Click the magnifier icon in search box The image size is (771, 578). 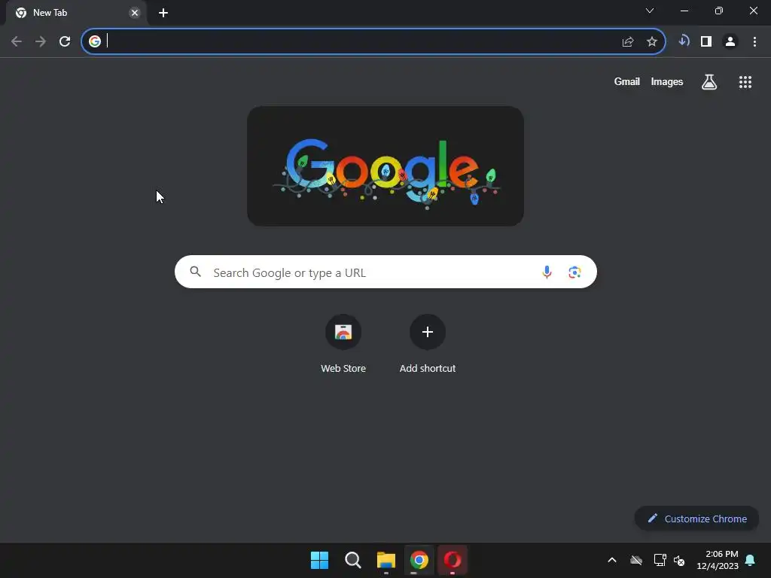(195, 271)
